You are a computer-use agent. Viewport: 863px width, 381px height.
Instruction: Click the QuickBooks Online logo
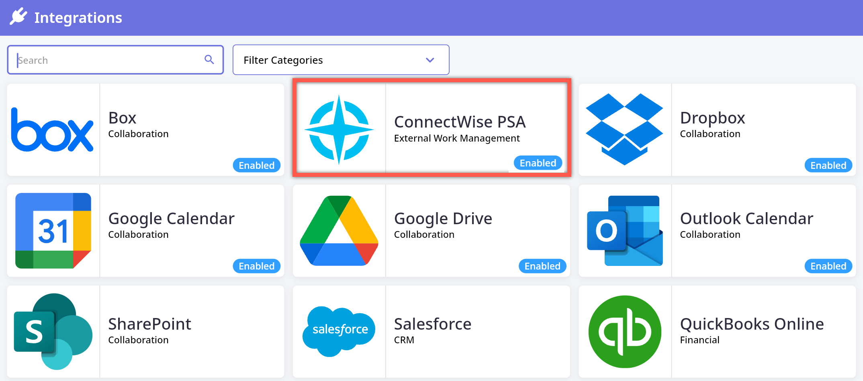click(625, 331)
